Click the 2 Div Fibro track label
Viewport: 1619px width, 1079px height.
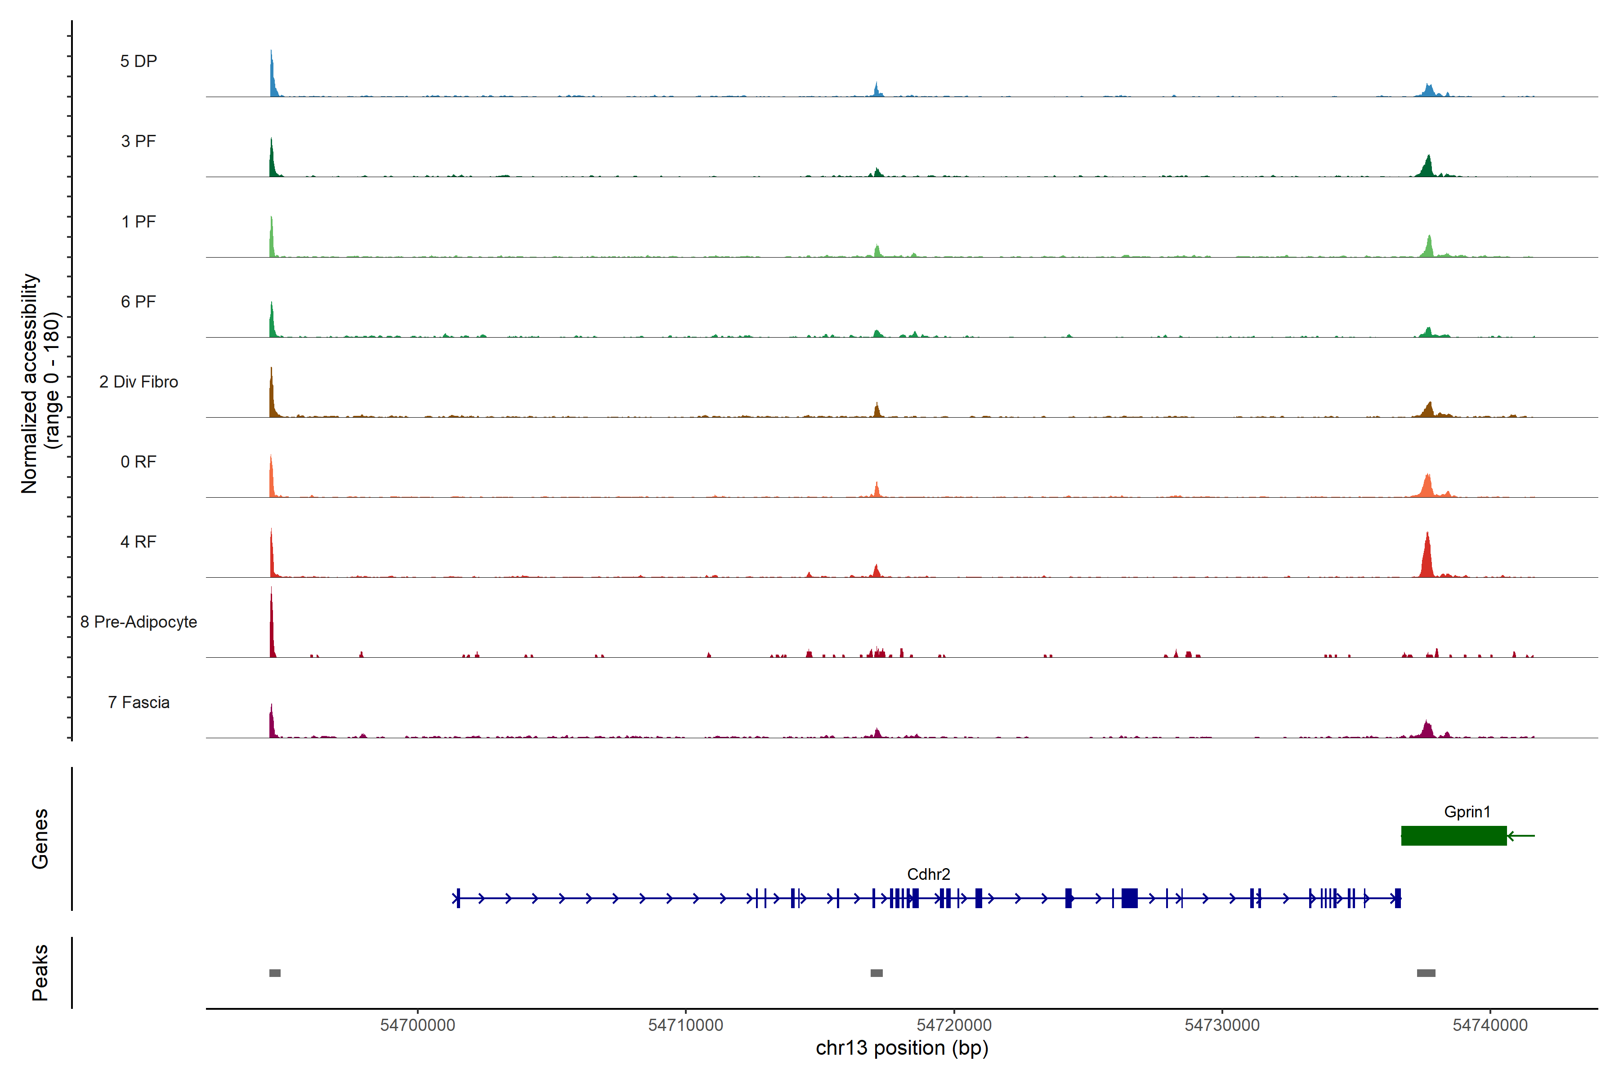(139, 382)
